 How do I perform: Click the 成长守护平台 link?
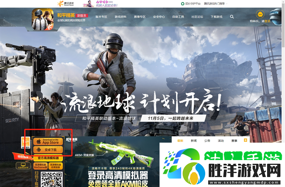(193, 4)
